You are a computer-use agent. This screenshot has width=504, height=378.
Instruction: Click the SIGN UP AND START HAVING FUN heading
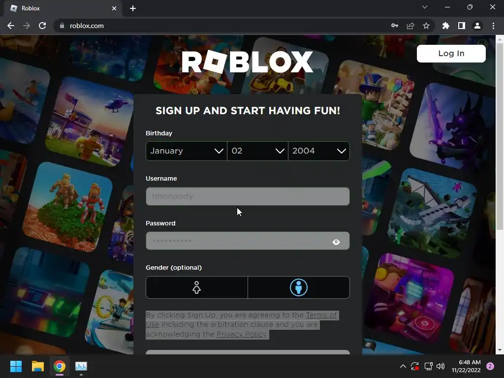[248, 111]
